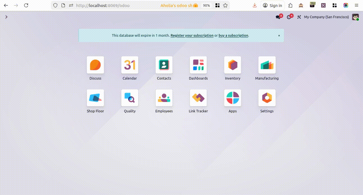Viewport: 363px width, 195px height.
Task: Expand the sidebar chevron at top left
Action: point(6,17)
